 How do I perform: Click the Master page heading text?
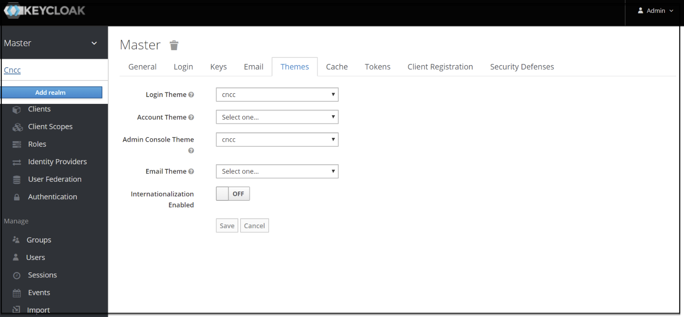tap(140, 45)
